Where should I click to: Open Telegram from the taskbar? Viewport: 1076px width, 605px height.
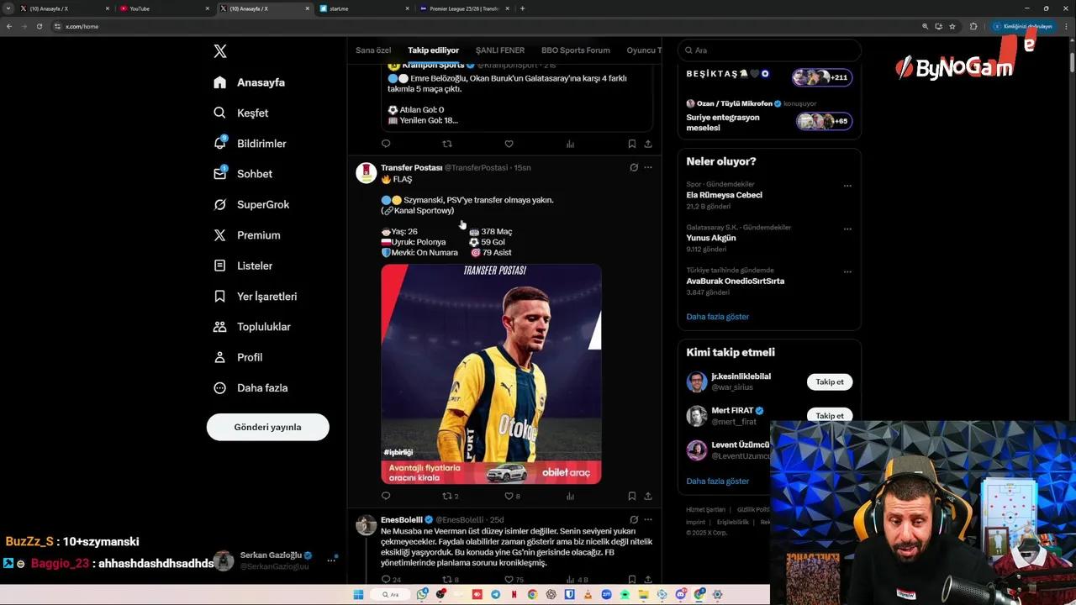495,595
